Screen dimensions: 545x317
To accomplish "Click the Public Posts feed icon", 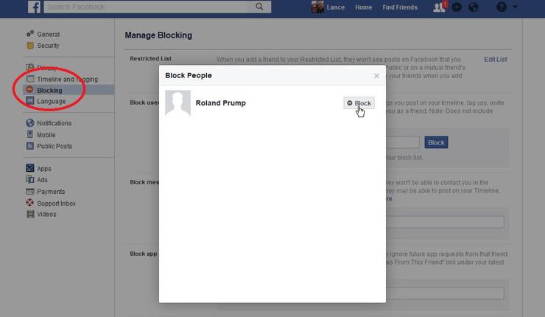I will (x=30, y=146).
